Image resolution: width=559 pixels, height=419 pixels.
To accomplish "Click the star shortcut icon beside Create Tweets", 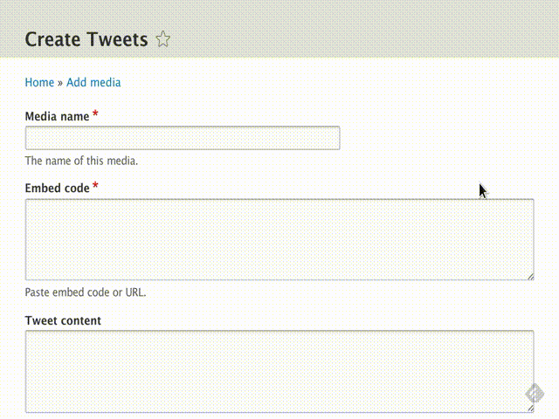I will (x=163, y=39).
